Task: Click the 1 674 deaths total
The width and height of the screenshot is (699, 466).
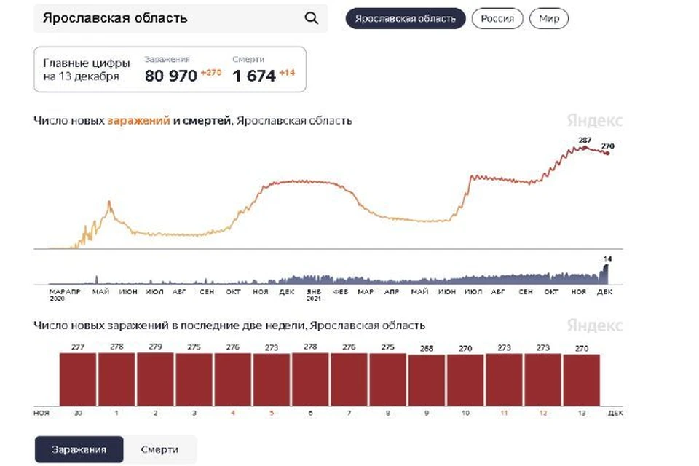Action: (254, 76)
